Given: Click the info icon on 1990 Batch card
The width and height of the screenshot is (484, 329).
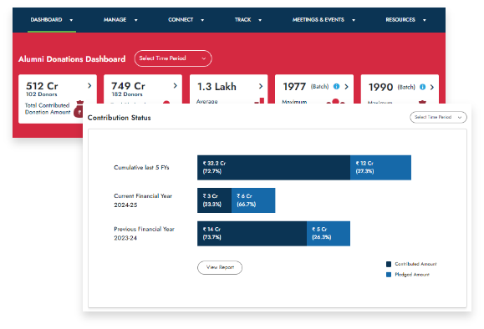Looking at the screenshot, I should [x=423, y=88].
